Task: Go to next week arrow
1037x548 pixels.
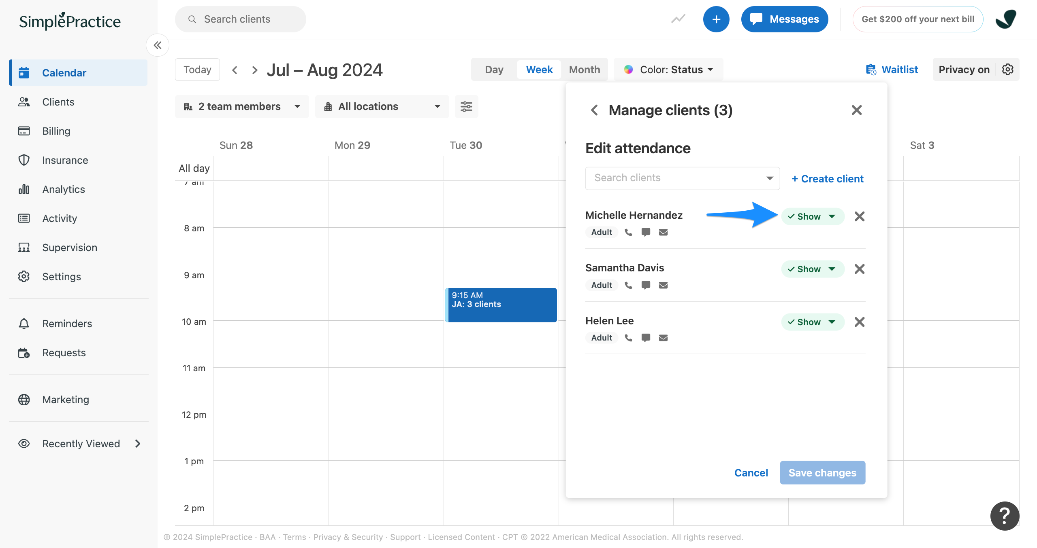Action: tap(254, 70)
